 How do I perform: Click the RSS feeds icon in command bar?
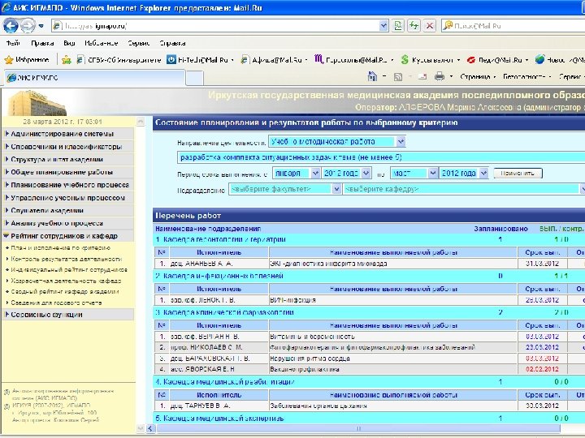tap(398, 77)
